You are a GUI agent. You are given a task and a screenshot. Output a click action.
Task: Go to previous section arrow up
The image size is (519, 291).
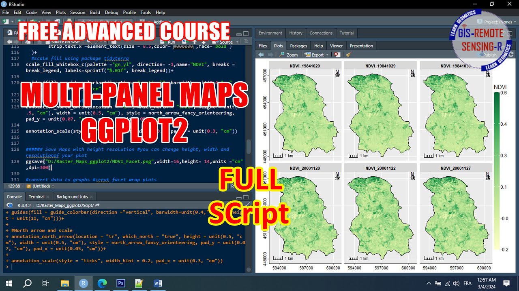(x=194, y=42)
